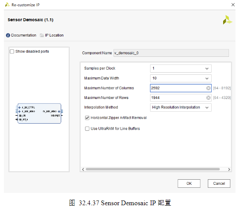Confirm settings with the OK button

point(189,184)
